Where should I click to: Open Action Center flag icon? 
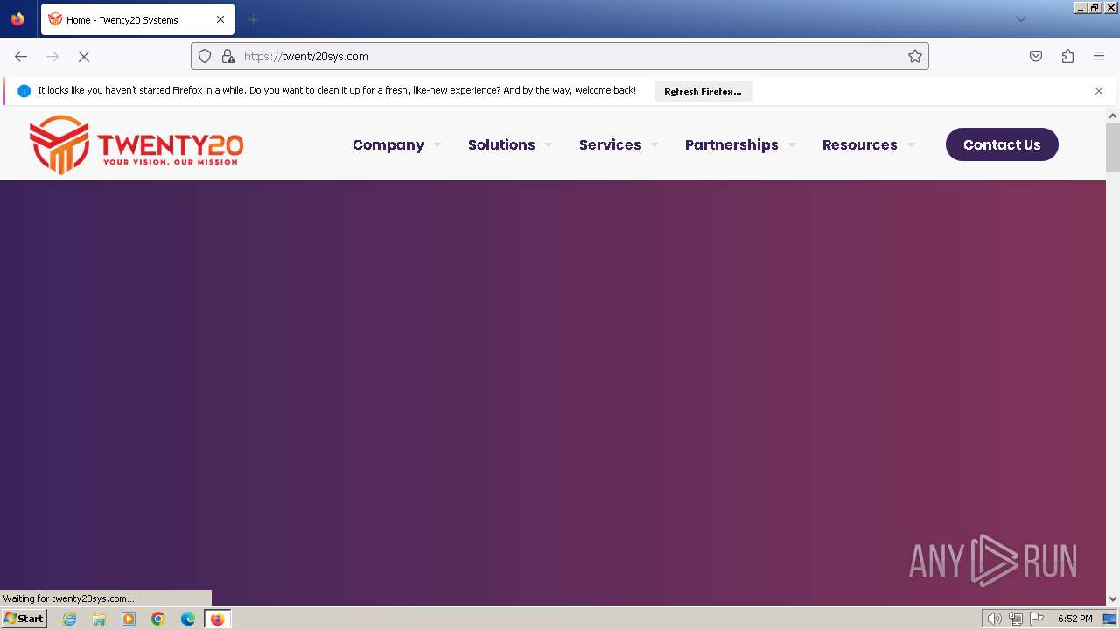pyautogui.click(x=1037, y=619)
